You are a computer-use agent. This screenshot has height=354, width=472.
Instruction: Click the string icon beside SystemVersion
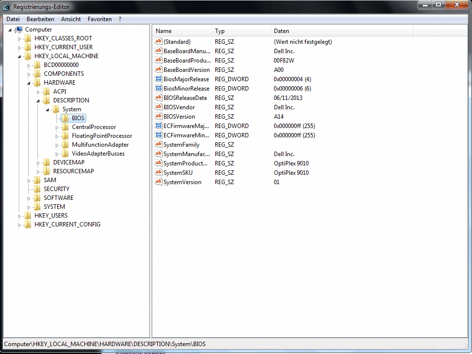159,182
